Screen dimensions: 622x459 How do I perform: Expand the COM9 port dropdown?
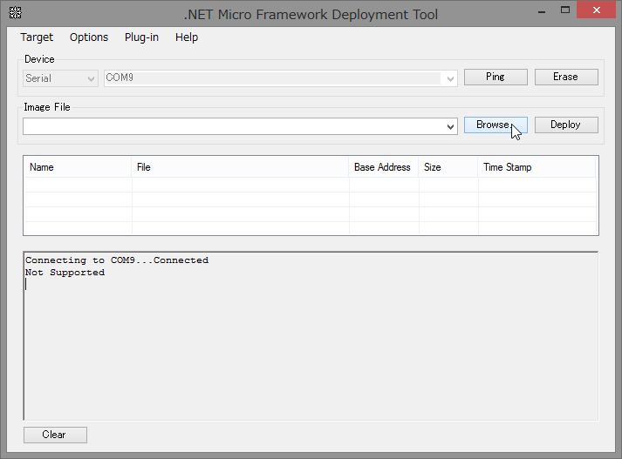450,78
